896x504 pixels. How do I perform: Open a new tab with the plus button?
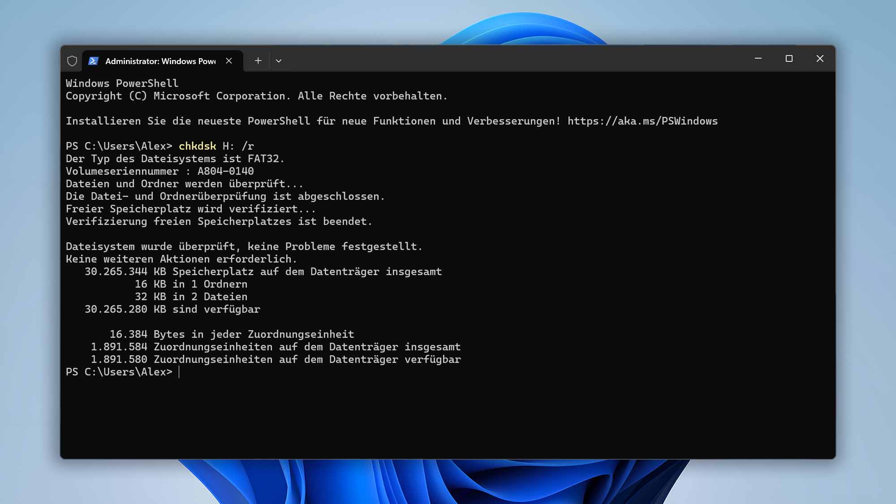tap(258, 61)
